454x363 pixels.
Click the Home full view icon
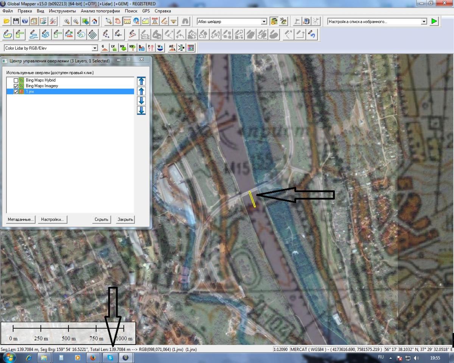point(94,22)
